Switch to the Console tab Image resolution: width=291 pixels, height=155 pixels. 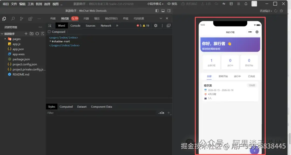point(75,26)
